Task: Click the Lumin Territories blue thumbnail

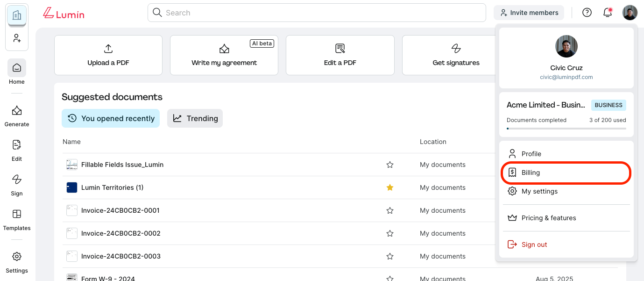Action: (x=72, y=187)
